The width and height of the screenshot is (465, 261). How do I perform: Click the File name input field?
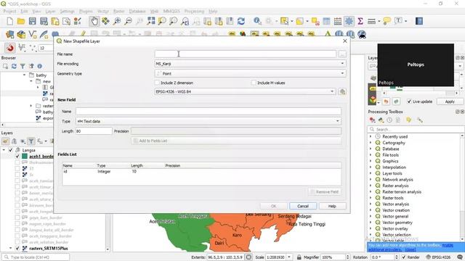point(246,54)
